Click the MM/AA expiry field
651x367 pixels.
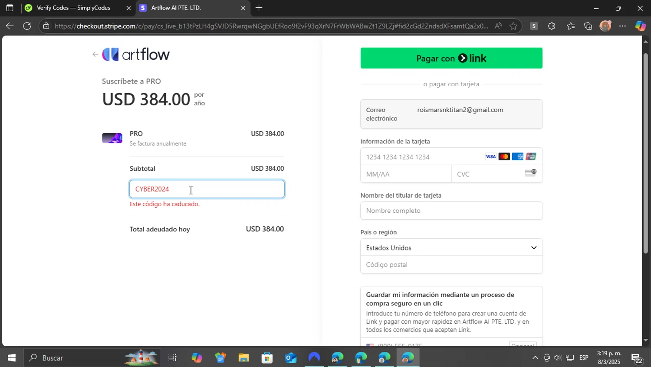(406, 174)
